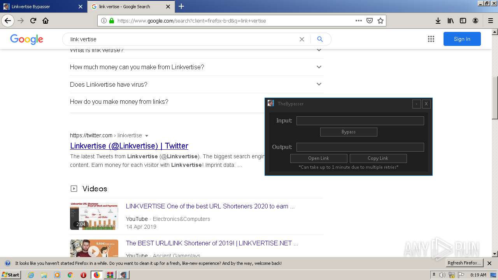
Task: Open the Firefox hamburger menu
Action: tap(490, 21)
